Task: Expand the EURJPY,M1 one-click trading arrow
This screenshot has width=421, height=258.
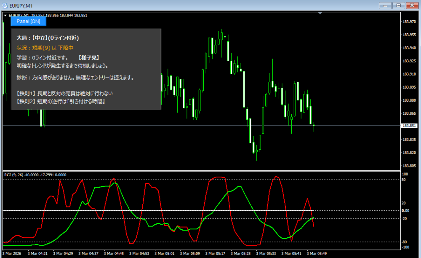Action: click(5, 15)
